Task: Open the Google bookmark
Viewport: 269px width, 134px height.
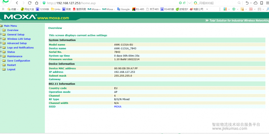Action: tap(123, 9)
